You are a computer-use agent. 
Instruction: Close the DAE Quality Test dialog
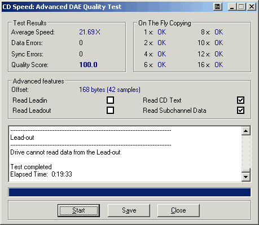pyautogui.click(x=178, y=210)
